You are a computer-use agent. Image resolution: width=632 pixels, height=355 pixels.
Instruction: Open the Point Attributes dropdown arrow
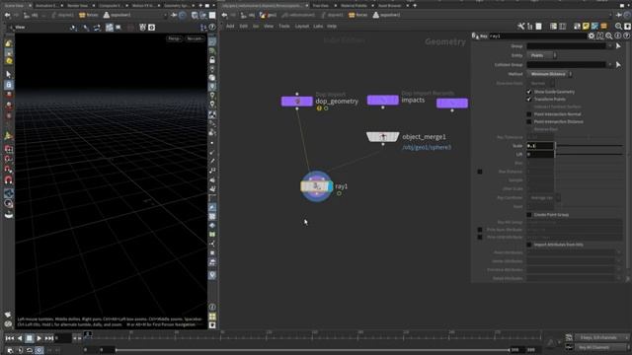pyautogui.click(x=619, y=252)
